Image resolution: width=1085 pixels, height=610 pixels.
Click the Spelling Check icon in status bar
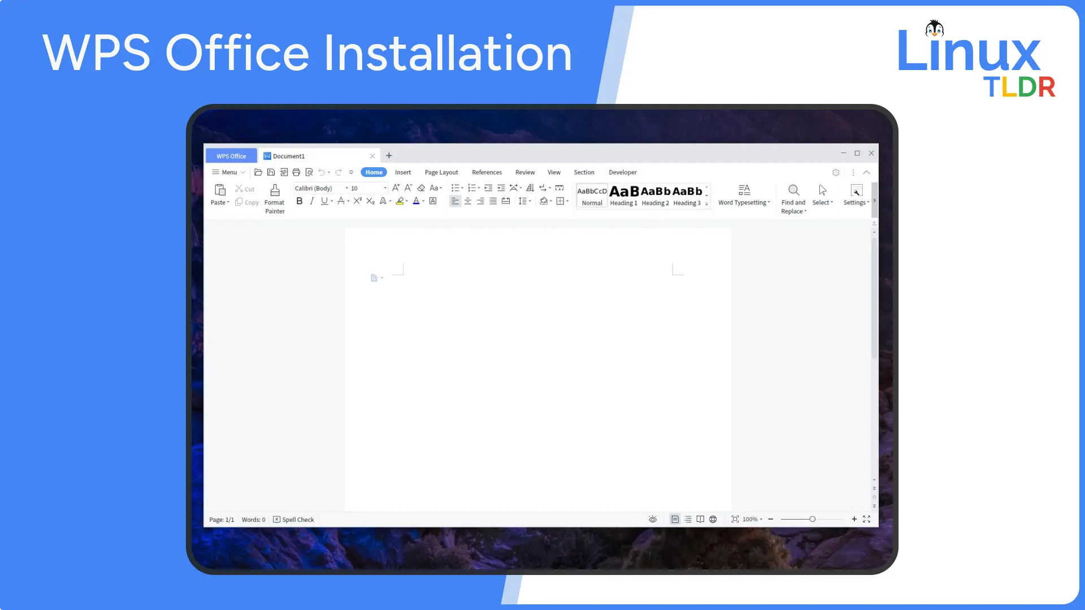pos(276,519)
